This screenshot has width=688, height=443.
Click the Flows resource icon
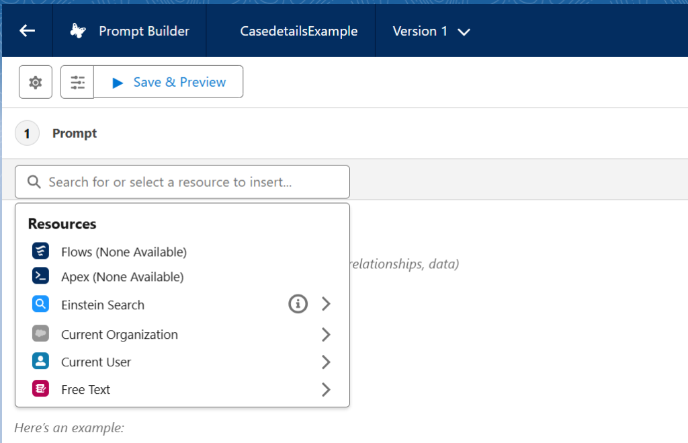(x=40, y=251)
